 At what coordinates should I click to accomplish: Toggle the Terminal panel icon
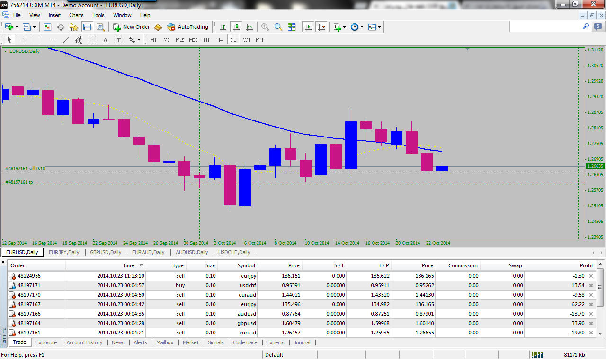87,27
